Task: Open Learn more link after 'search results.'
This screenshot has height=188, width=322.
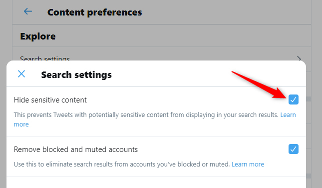Action: click(288, 115)
